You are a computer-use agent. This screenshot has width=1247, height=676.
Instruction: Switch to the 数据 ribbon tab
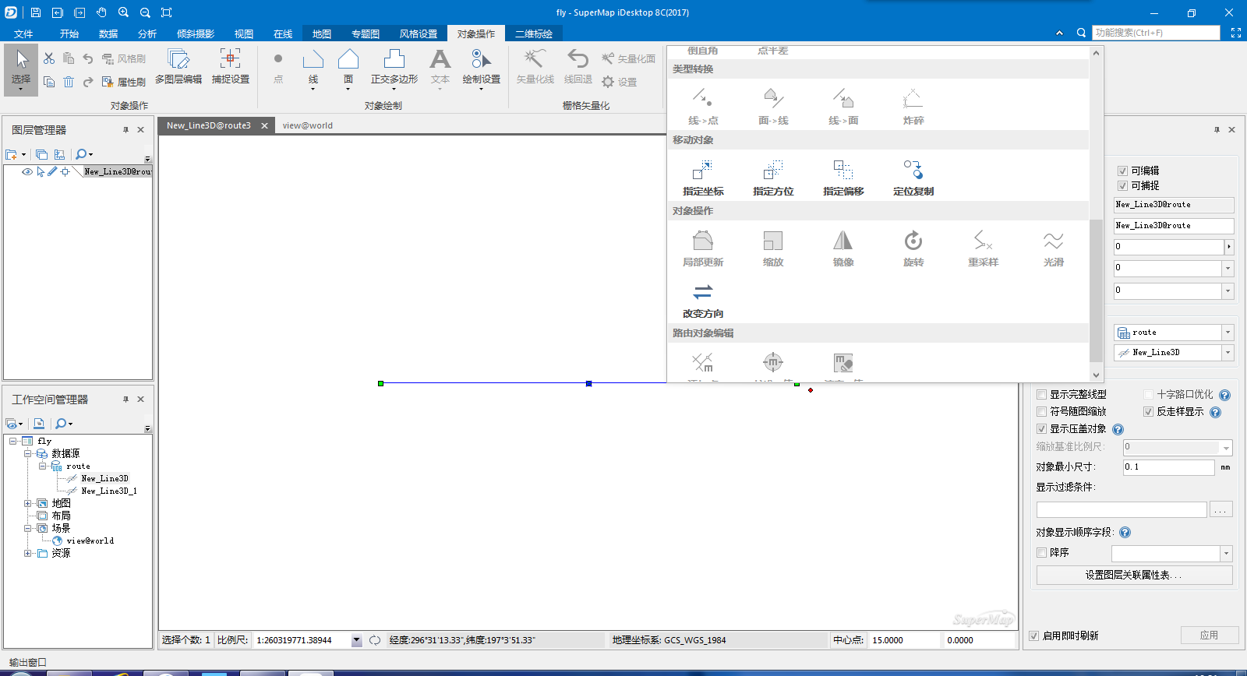(x=108, y=33)
